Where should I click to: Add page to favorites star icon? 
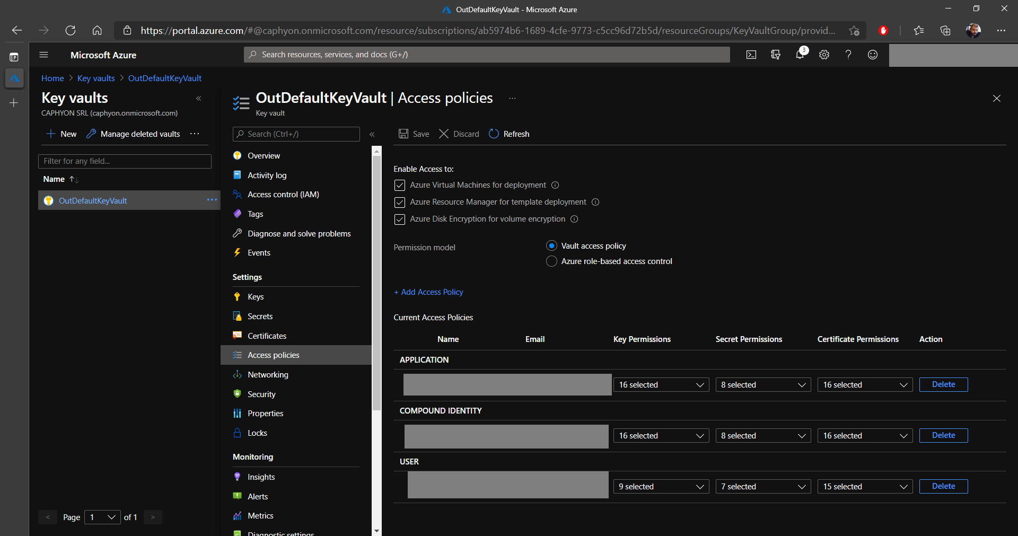click(854, 30)
